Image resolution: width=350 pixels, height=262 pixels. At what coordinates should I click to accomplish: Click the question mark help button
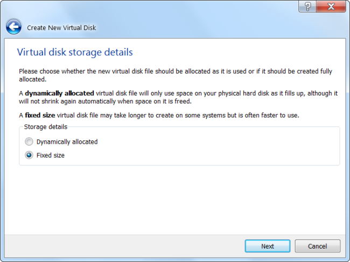(x=307, y=6)
